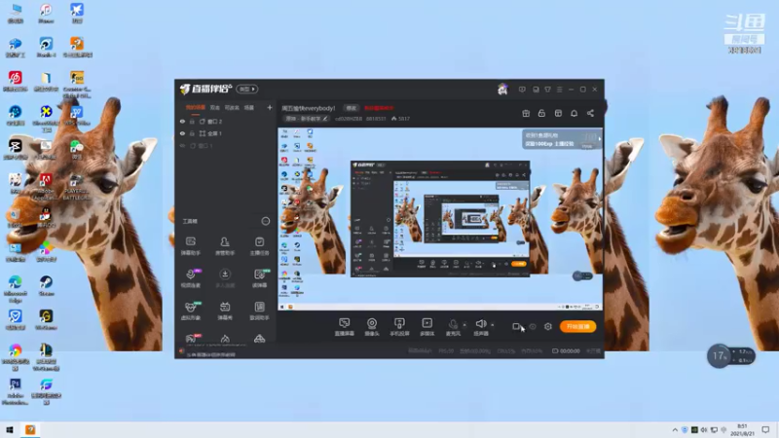Lock the 全屏 1 source
Screen dimensions: 779x438
(x=192, y=133)
